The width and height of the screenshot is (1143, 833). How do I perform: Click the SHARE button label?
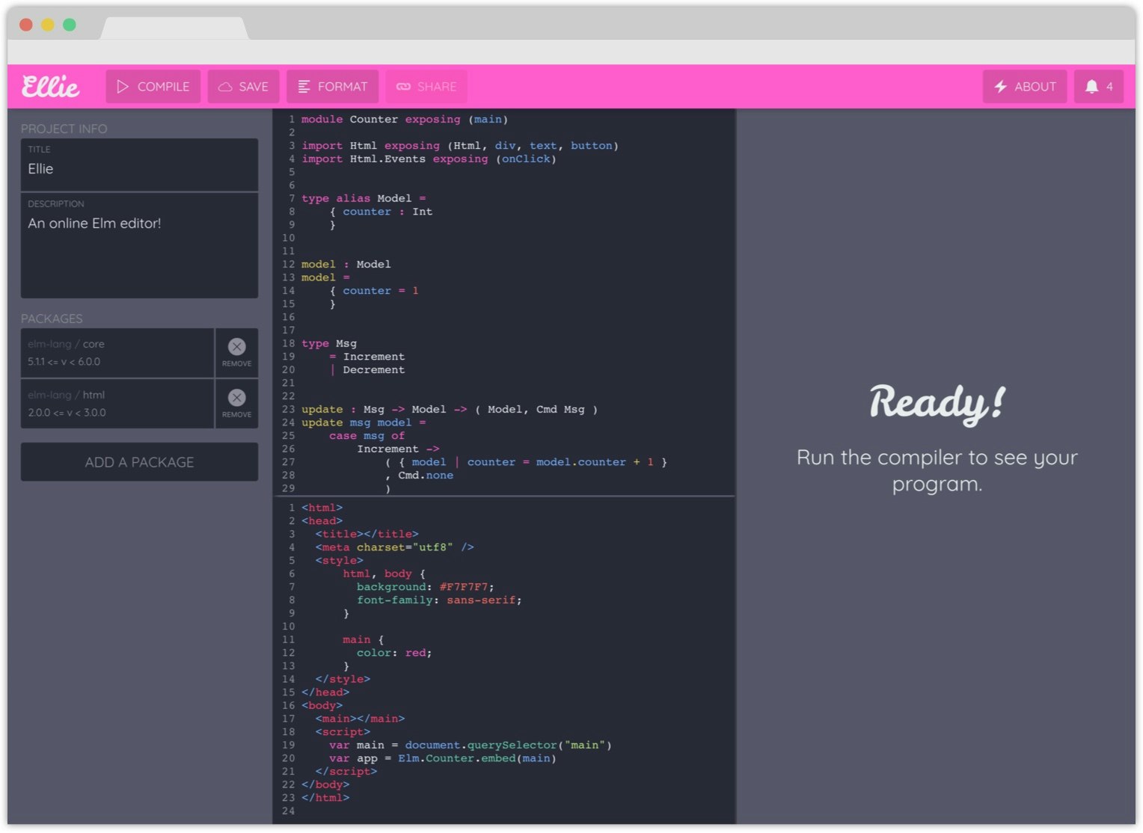pyautogui.click(x=437, y=87)
